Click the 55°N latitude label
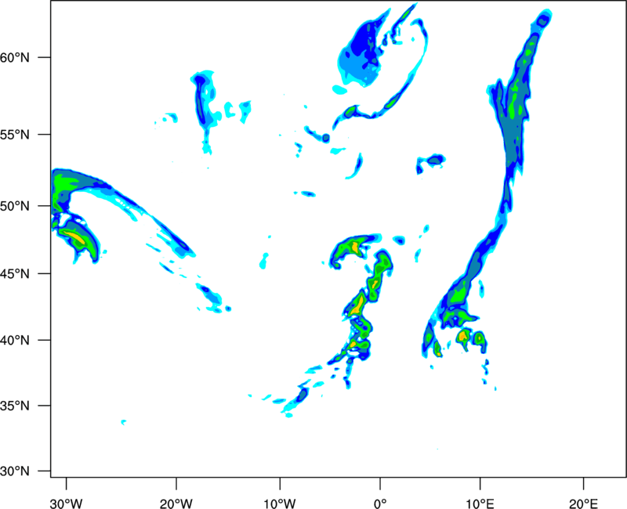627x509 pixels. [x=15, y=135]
